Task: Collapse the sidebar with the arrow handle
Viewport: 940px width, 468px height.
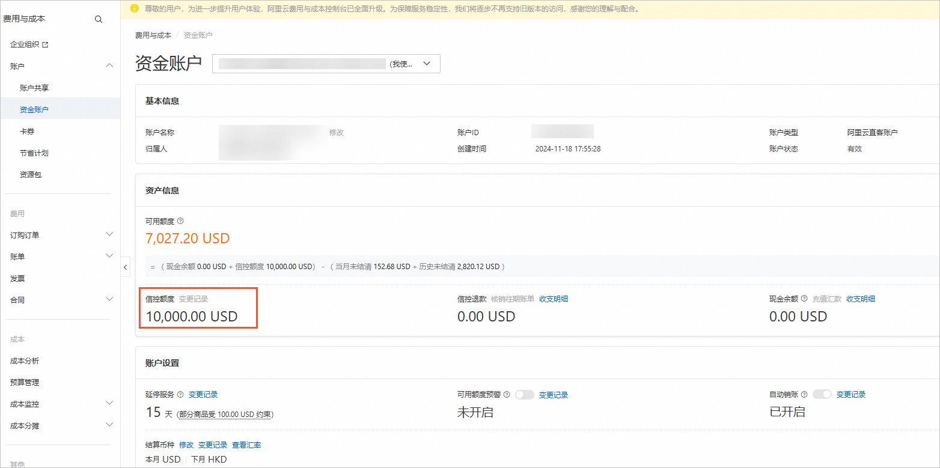Action: [x=126, y=267]
